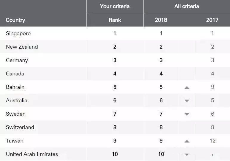Click the up arrow in Bahrain row
The image size is (230, 161).
pos(187,87)
